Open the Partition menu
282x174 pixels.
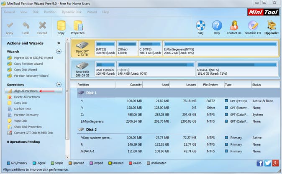click(50, 12)
